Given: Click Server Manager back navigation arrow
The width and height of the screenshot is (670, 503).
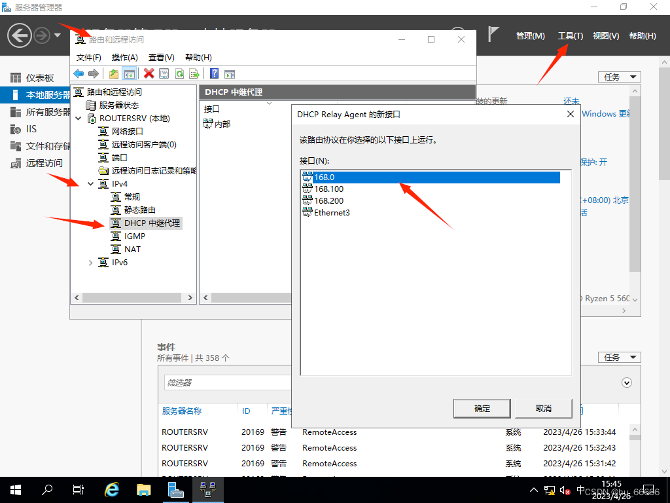Looking at the screenshot, I should 19,35.
